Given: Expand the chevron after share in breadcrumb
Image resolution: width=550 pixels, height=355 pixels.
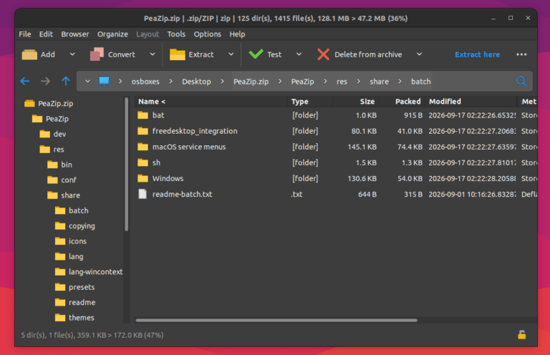Looking at the screenshot, I should pos(400,82).
